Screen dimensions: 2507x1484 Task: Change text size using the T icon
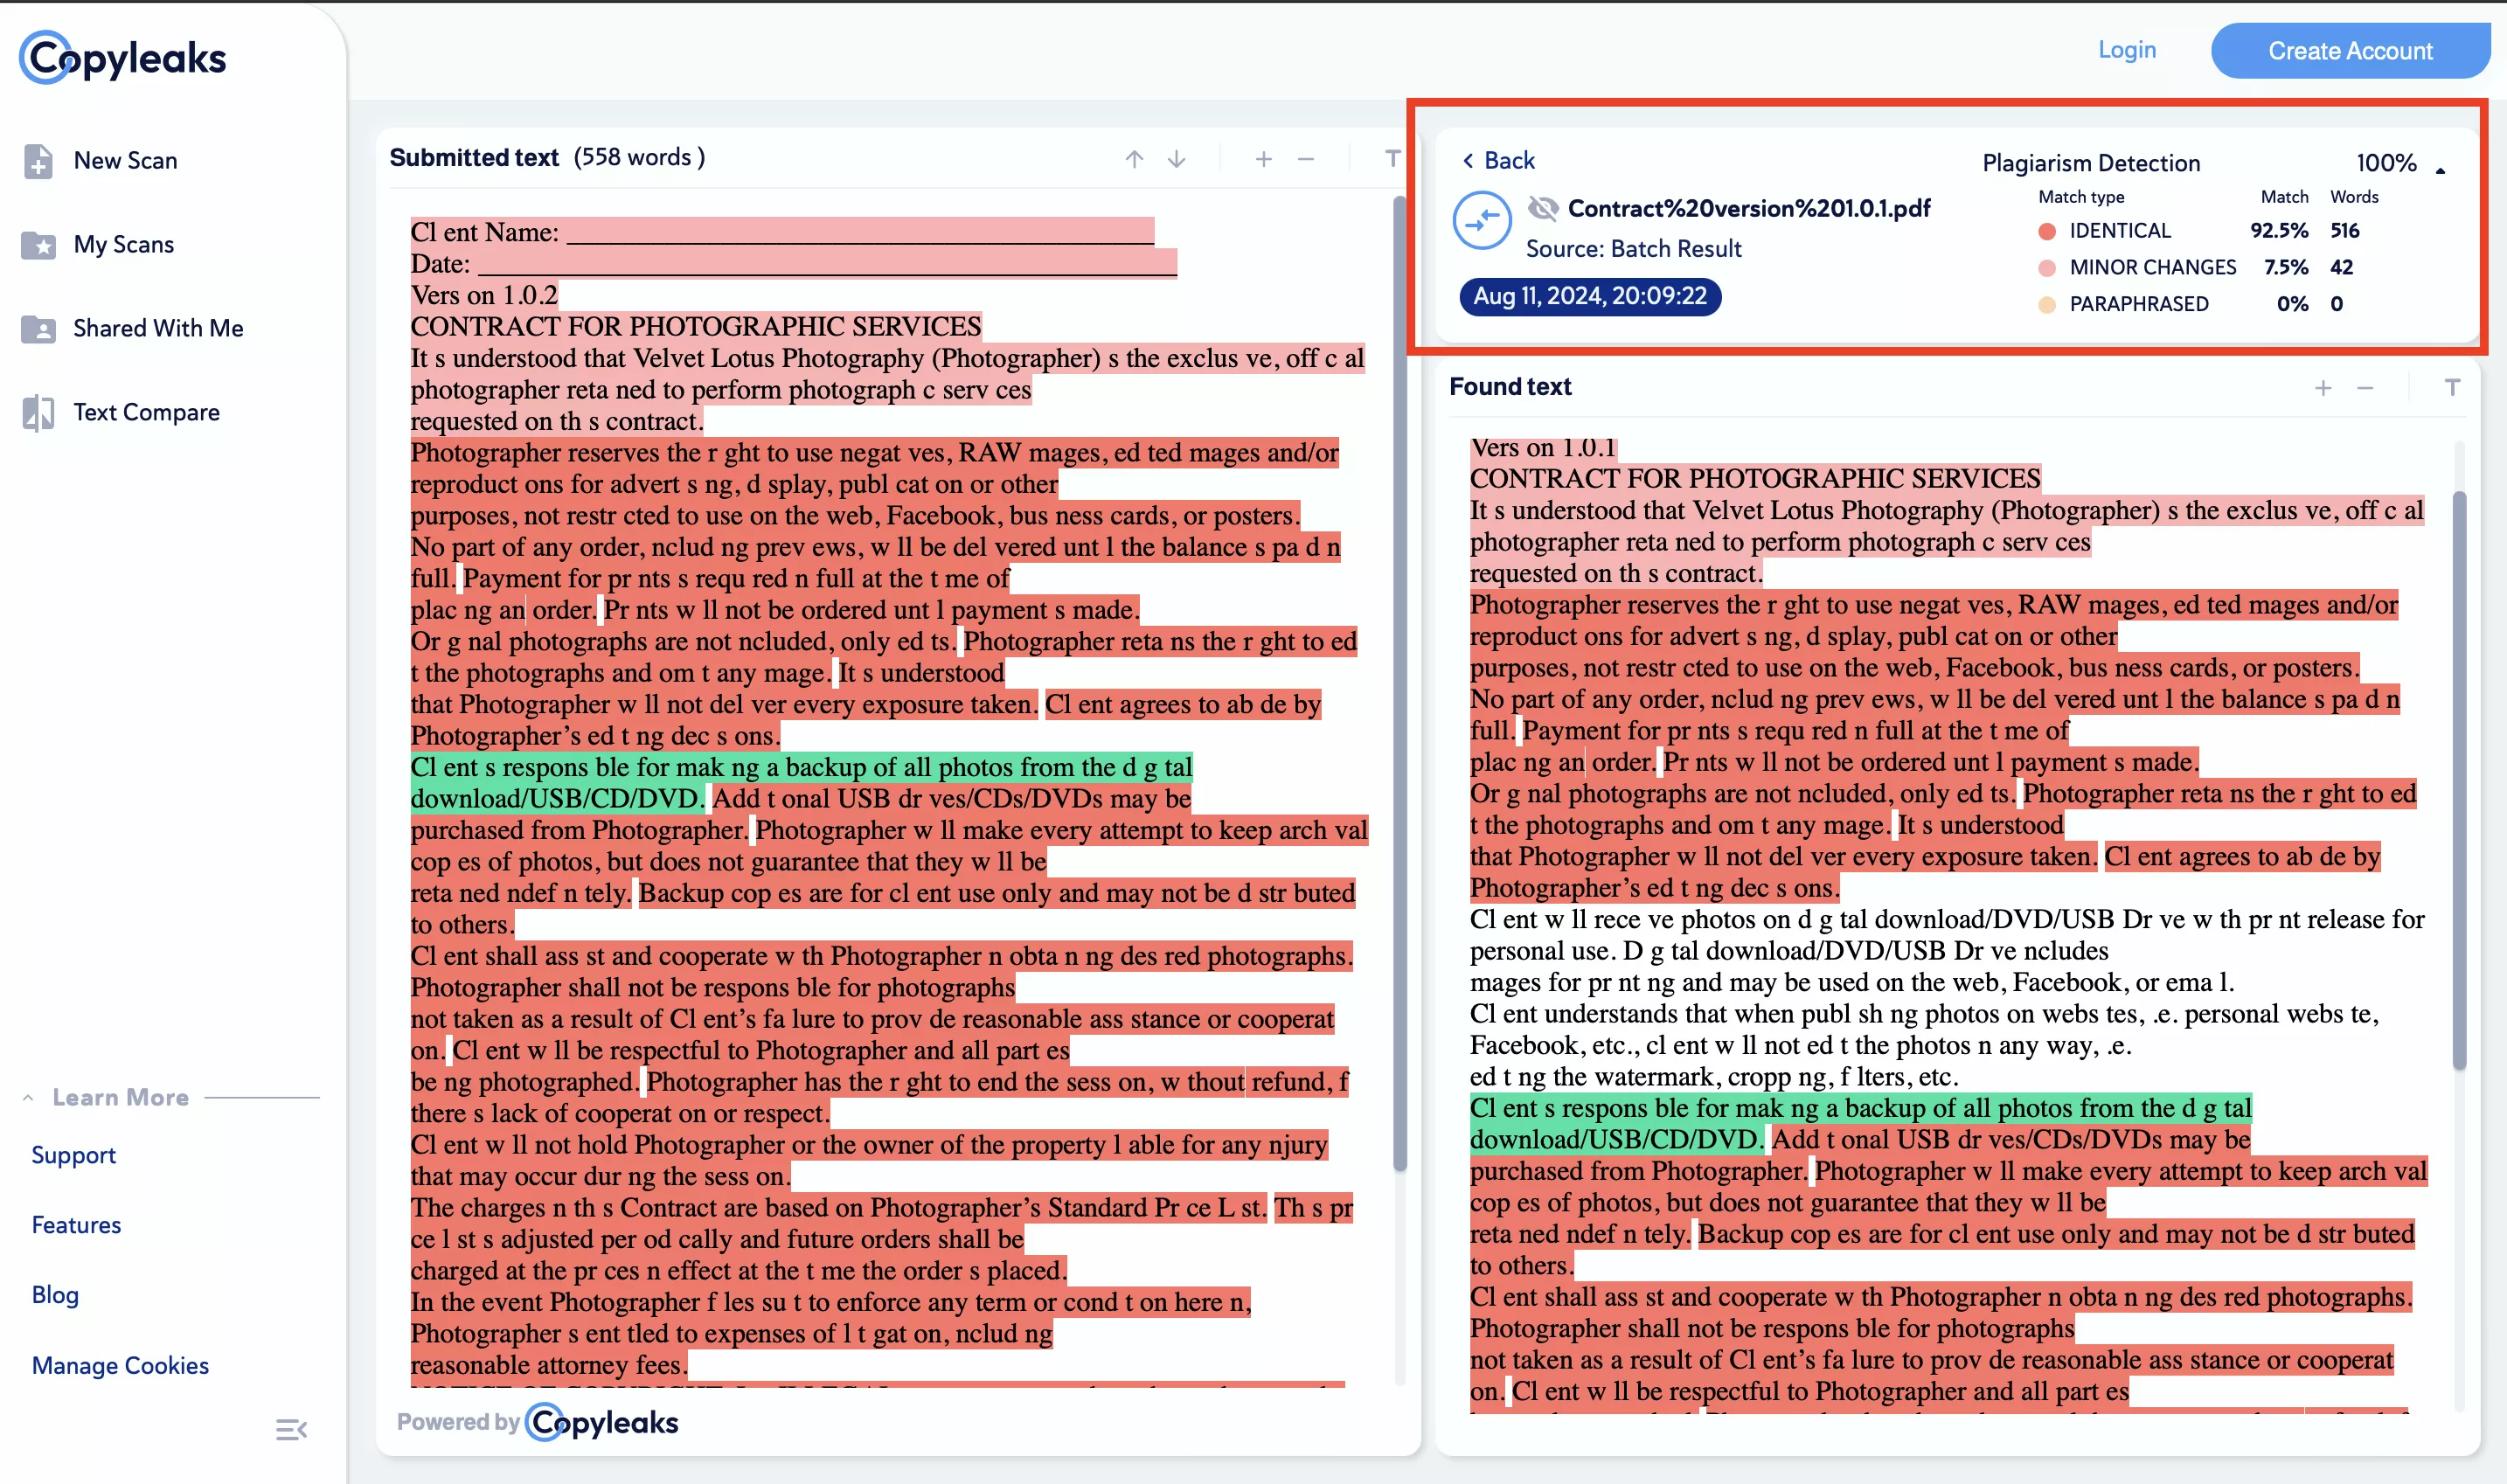(x=1392, y=157)
